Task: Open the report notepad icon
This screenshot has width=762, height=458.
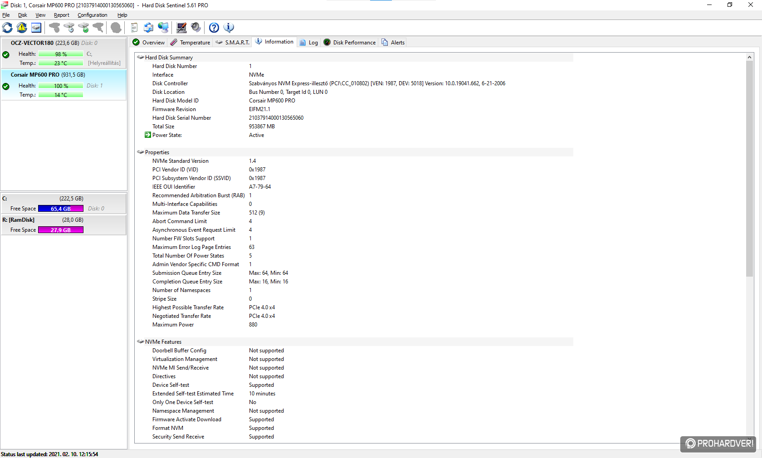Action: (x=134, y=28)
